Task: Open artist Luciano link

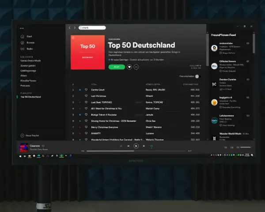Action: (x=150, y=133)
